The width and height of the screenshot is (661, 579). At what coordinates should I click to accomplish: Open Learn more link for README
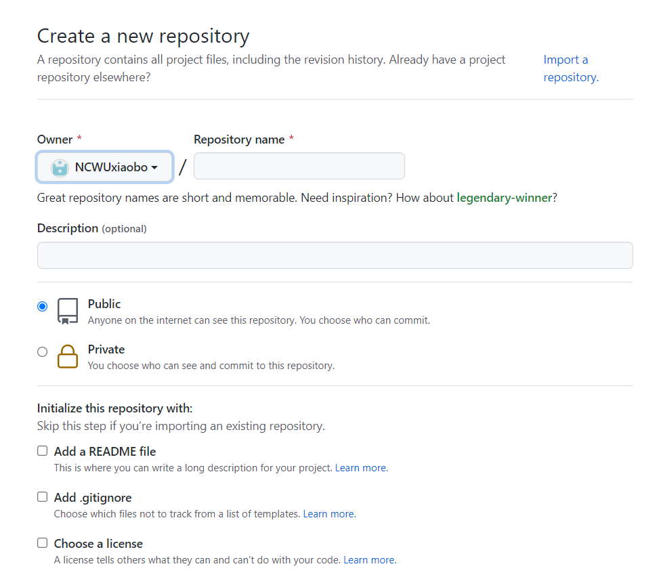[x=361, y=468]
